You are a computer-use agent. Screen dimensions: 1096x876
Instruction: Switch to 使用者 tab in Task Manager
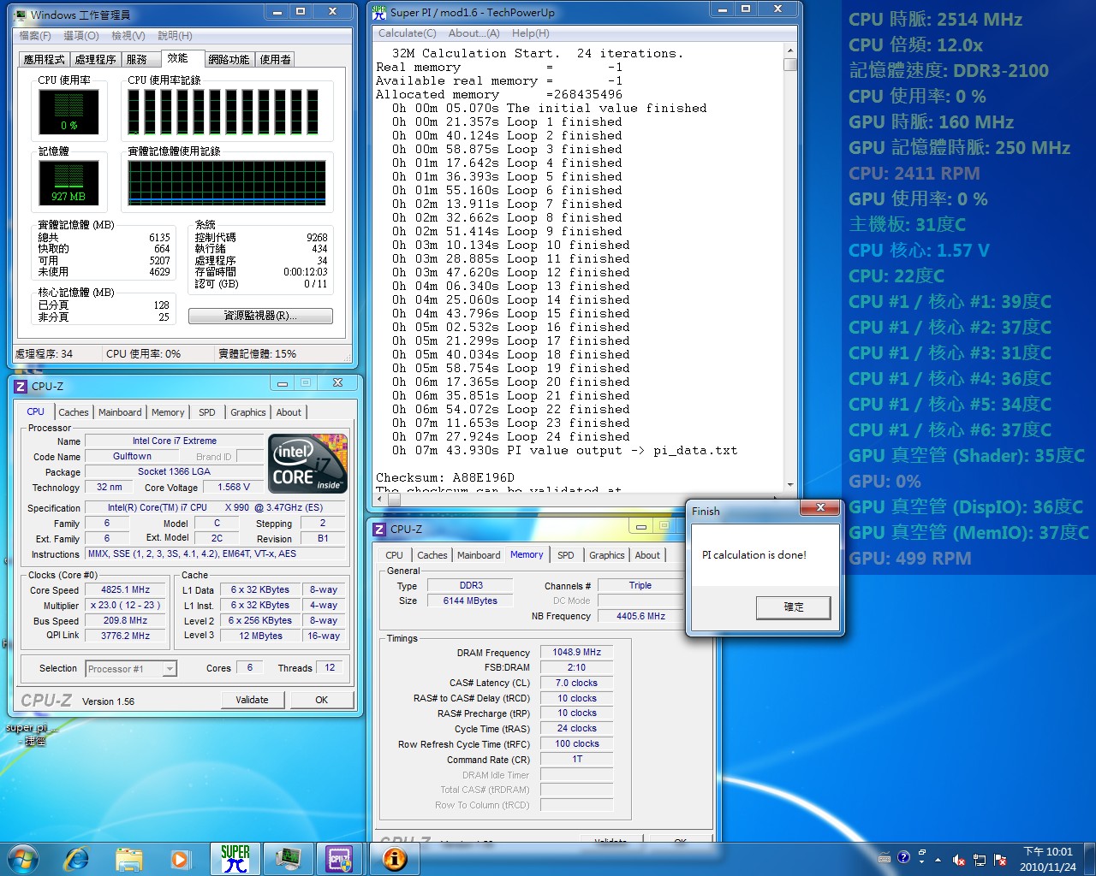click(x=275, y=59)
